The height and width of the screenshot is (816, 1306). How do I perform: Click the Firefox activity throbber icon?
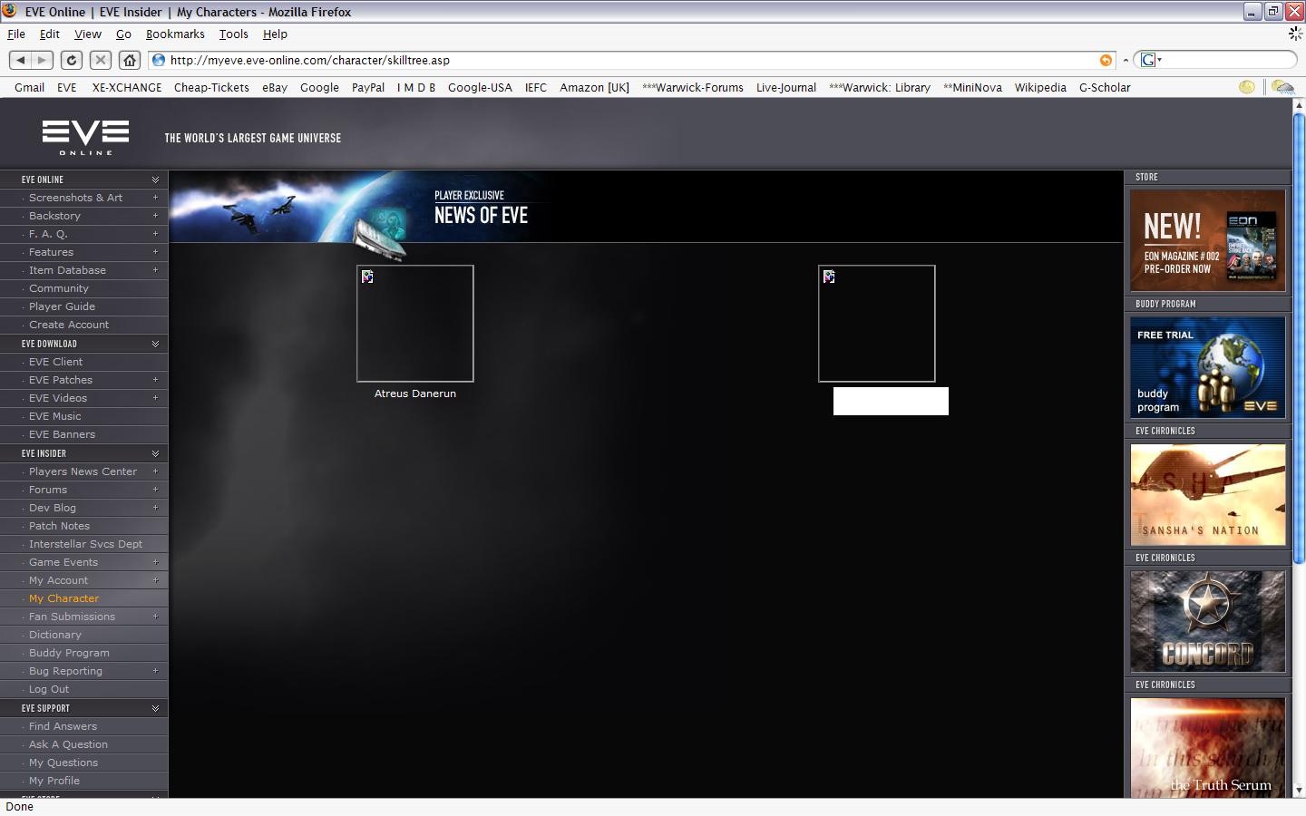[1296, 34]
